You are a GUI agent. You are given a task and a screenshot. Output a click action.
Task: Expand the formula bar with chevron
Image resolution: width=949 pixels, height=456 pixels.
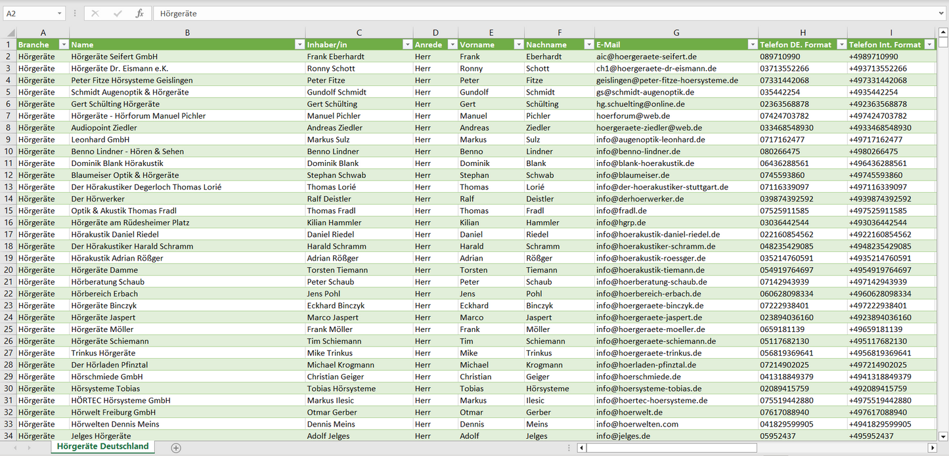point(942,13)
